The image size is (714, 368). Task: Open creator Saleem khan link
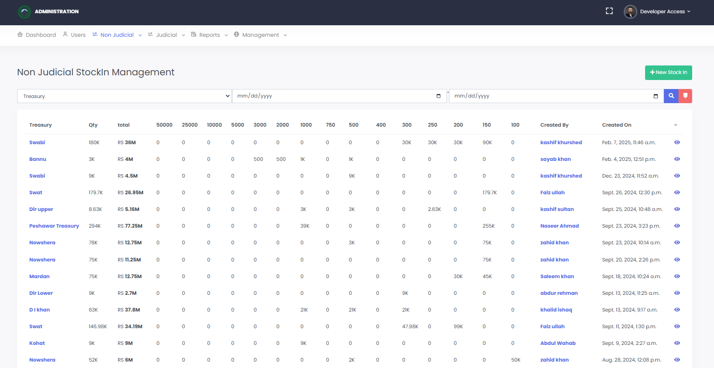(x=557, y=276)
